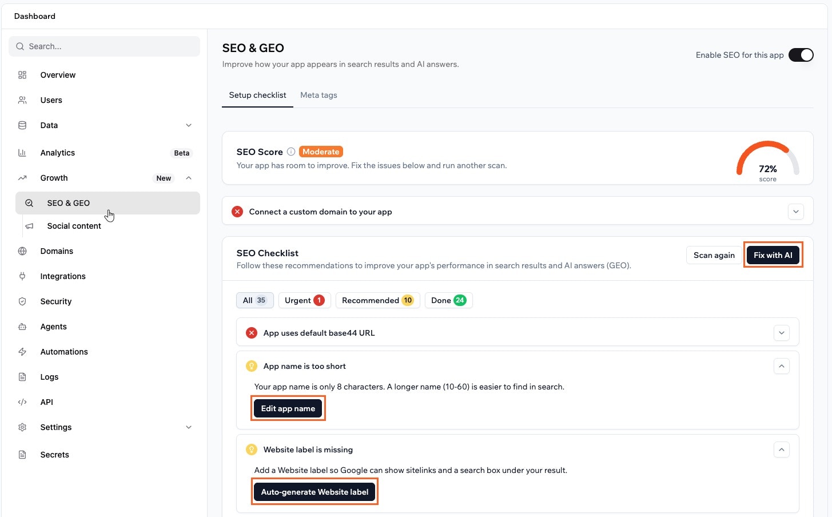Select the Users sidebar icon
This screenshot has width=832, height=517.
[22, 100]
